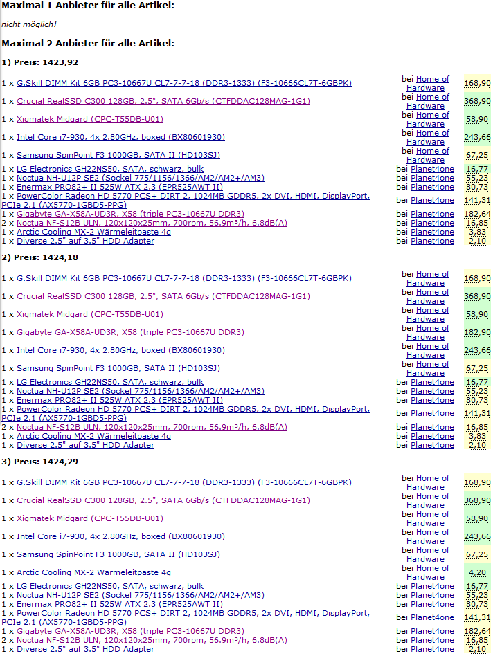Open G.Skill DIMM Kit link under Preis 1424,29
The image size is (502, 656).
(183, 482)
